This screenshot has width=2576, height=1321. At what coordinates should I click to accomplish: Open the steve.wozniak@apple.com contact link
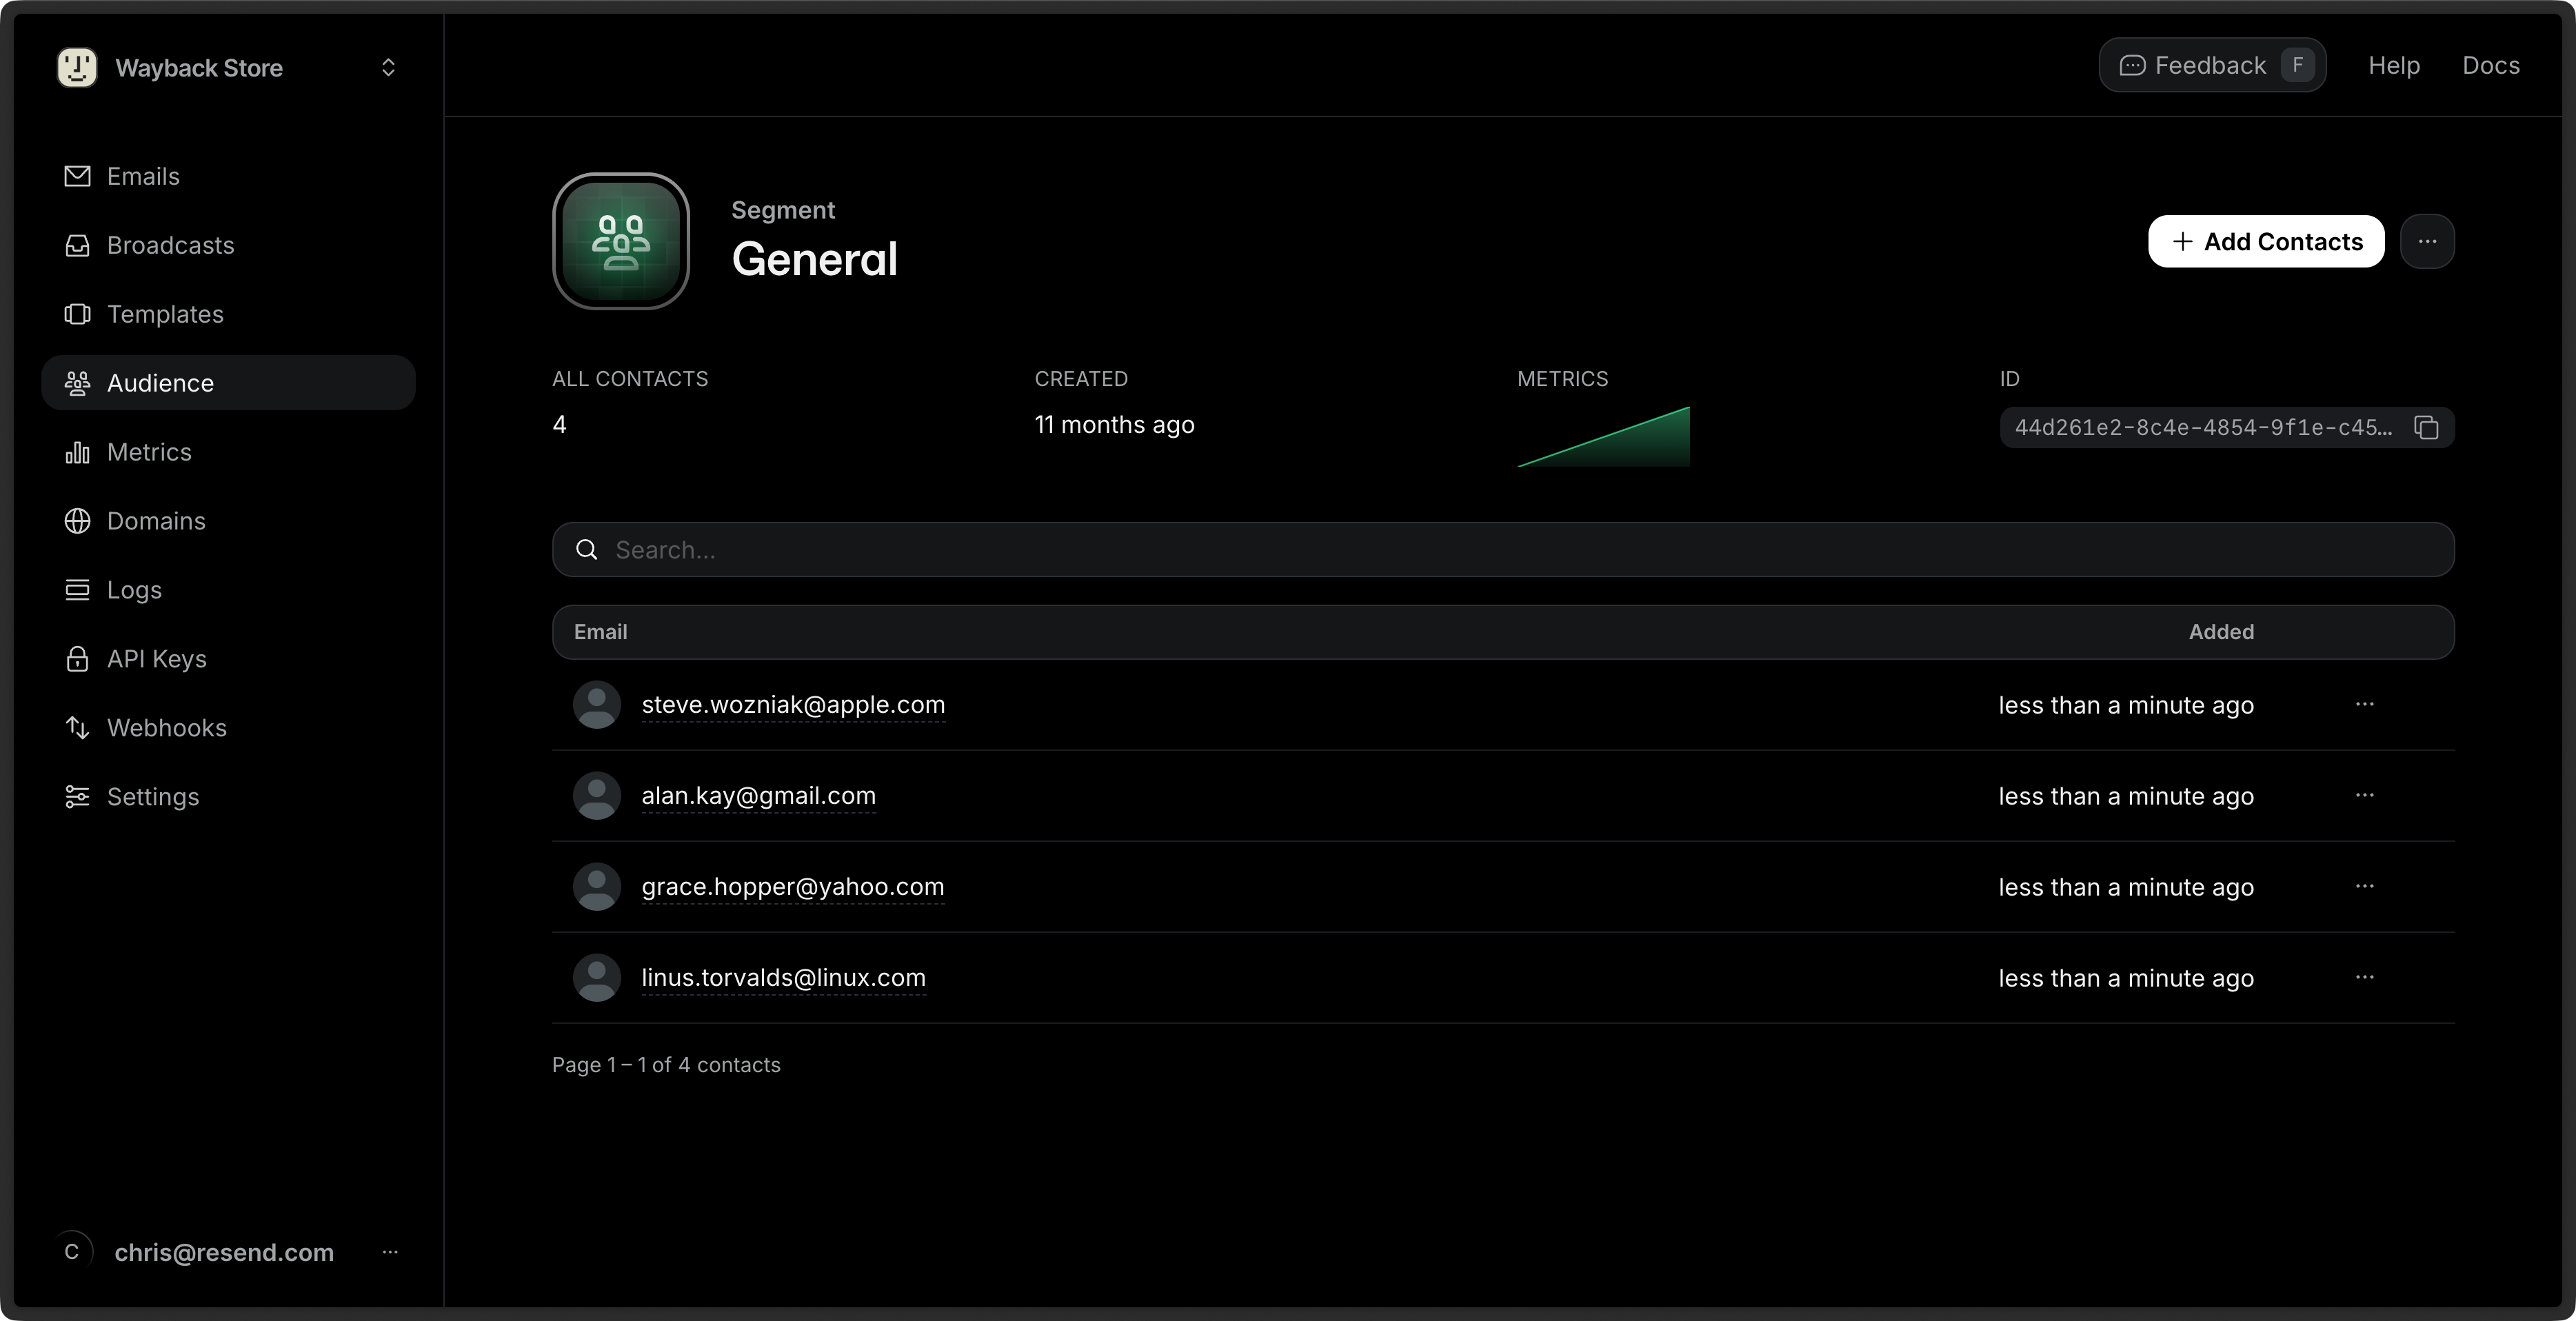click(792, 705)
